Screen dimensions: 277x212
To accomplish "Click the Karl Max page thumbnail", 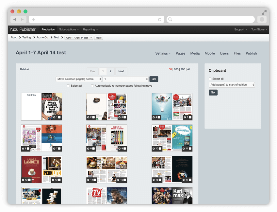I will (x=182, y=196).
